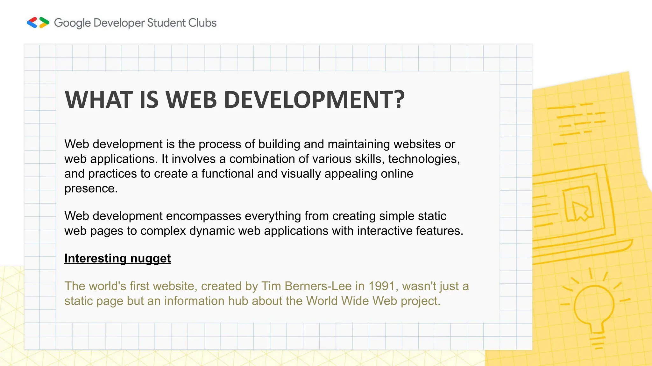This screenshot has width=652, height=366.
Task: Click the year 1991 in the nugget
Action: tap(381, 286)
